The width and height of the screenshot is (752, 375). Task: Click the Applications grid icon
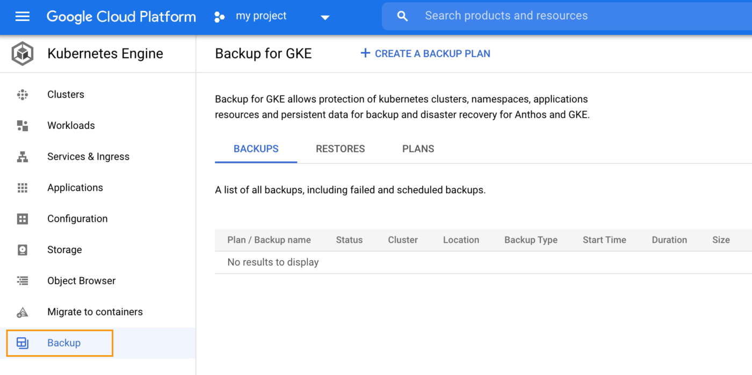click(x=23, y=187)
